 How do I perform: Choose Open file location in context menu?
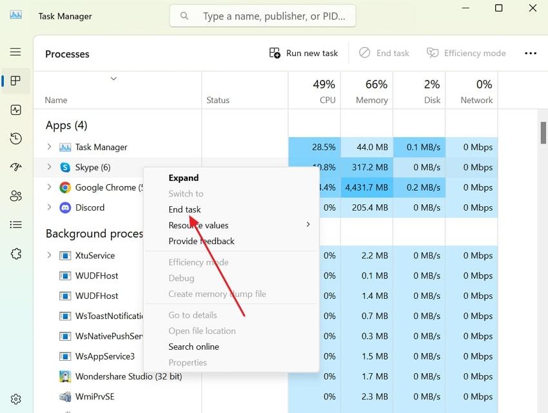tap(202, 331)
